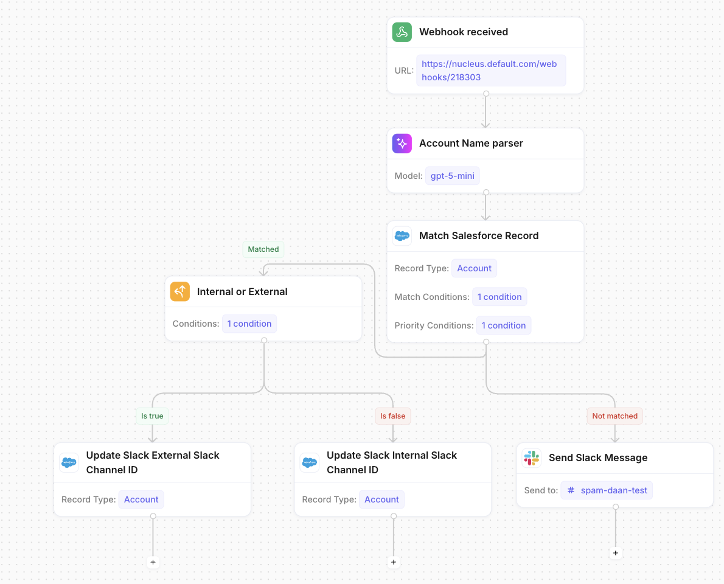Click the Matched branch label

pos(263,249)
